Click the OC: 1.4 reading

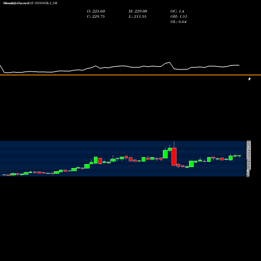(x=177, y=11)
